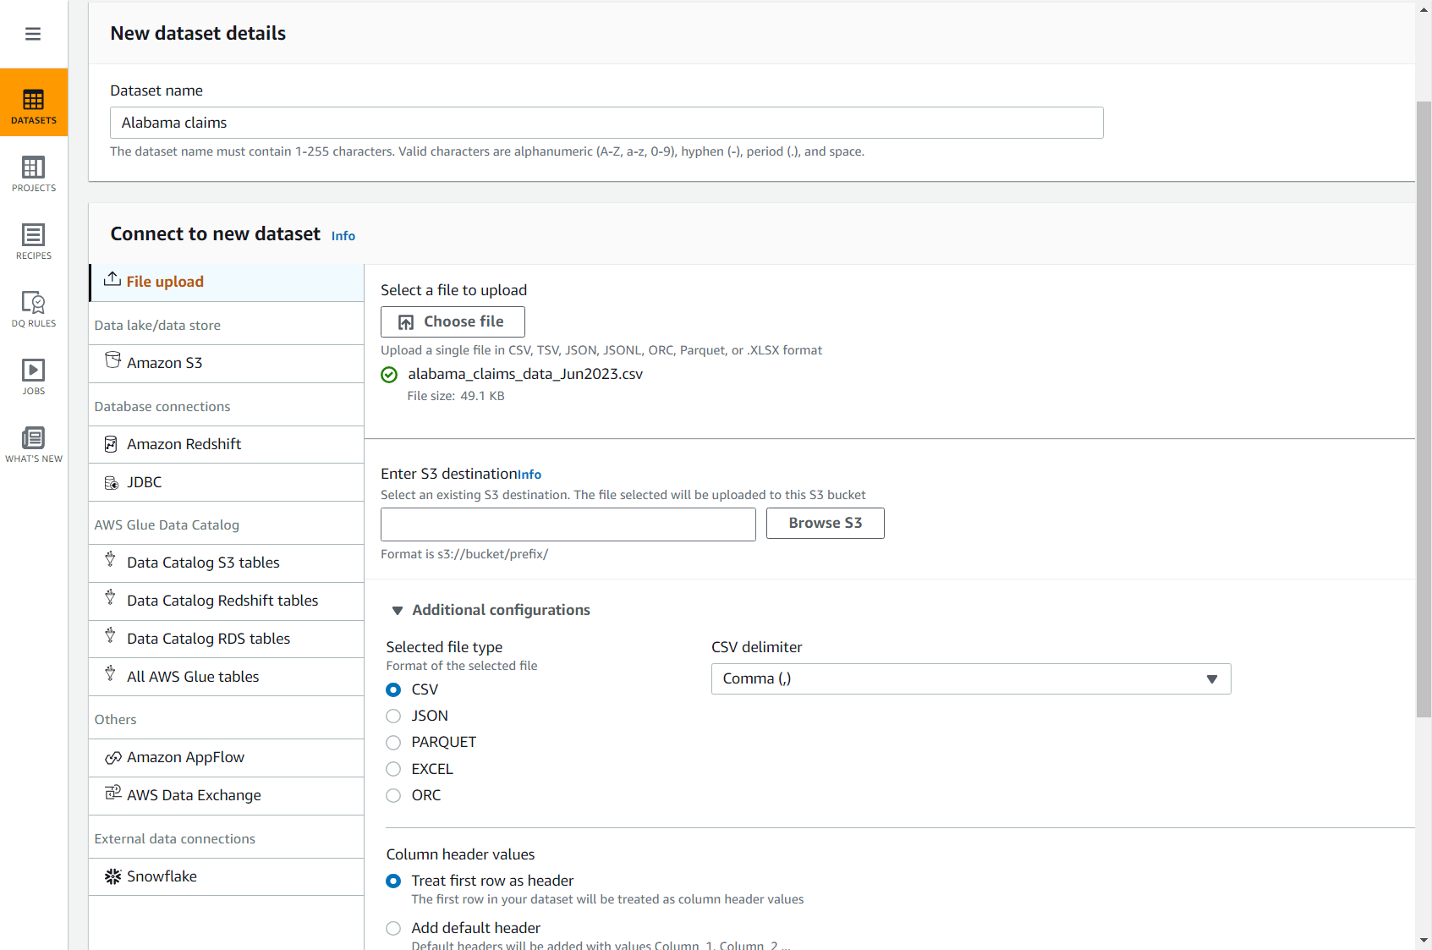The width and height of the screenshot is (1432, 950).
Task: Select the PROJECTS icon in sidebar
Action: coord(34,169)
